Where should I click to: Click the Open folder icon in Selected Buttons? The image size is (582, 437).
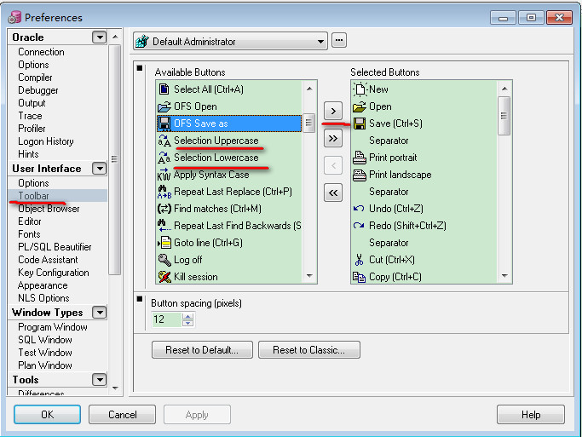tap(360, 106)
